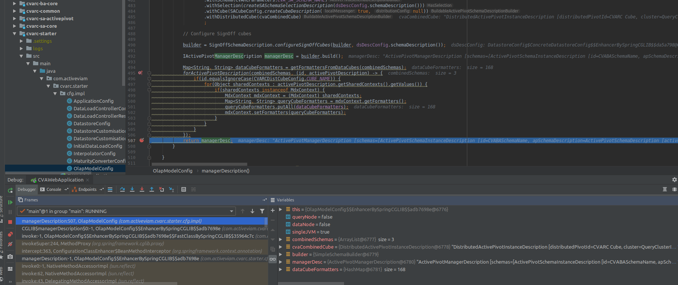
Task: Open Evaluate Expression calculator
Action: click(184, 189)
